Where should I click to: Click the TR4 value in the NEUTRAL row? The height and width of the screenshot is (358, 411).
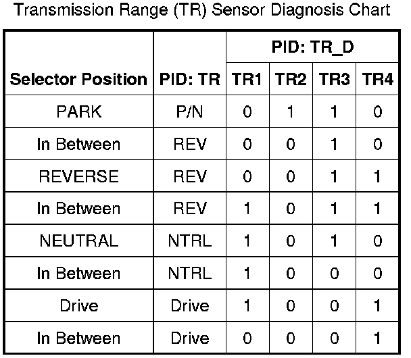(377, 241)
